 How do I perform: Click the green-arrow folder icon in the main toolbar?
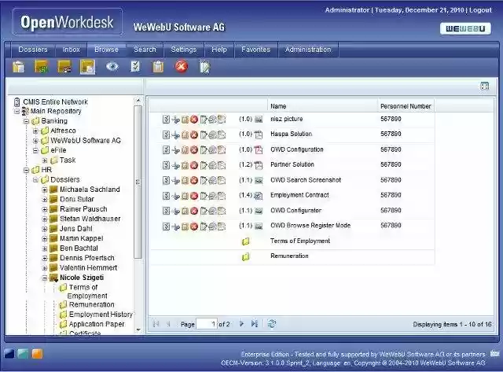[42, 67]
